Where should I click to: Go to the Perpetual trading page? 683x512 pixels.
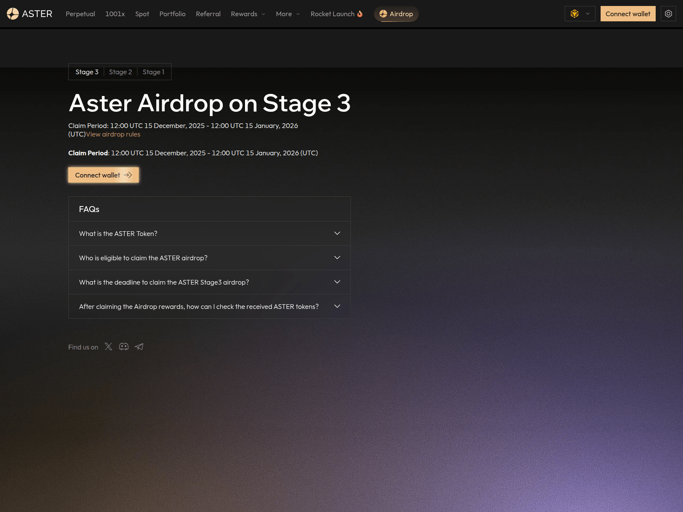[80, 14]
